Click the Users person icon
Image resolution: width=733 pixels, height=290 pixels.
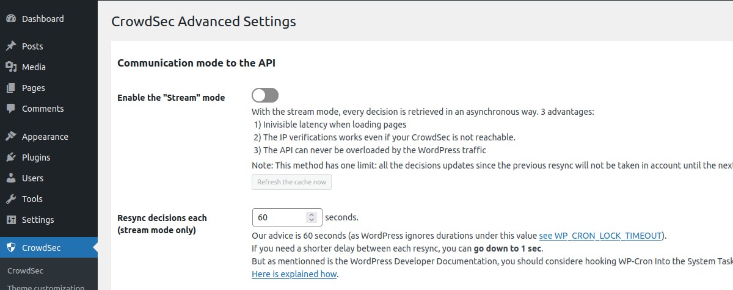(11, 178)
